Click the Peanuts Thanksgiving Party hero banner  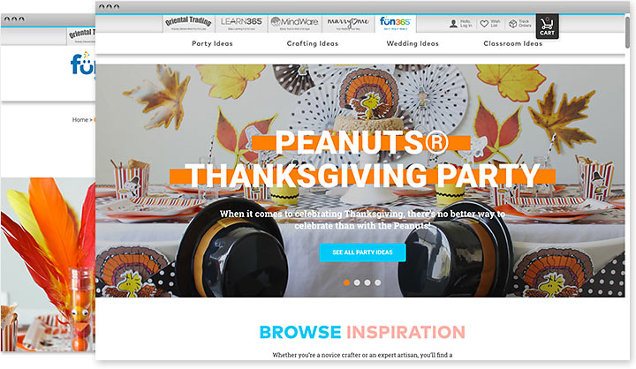(x=360, y=181)
